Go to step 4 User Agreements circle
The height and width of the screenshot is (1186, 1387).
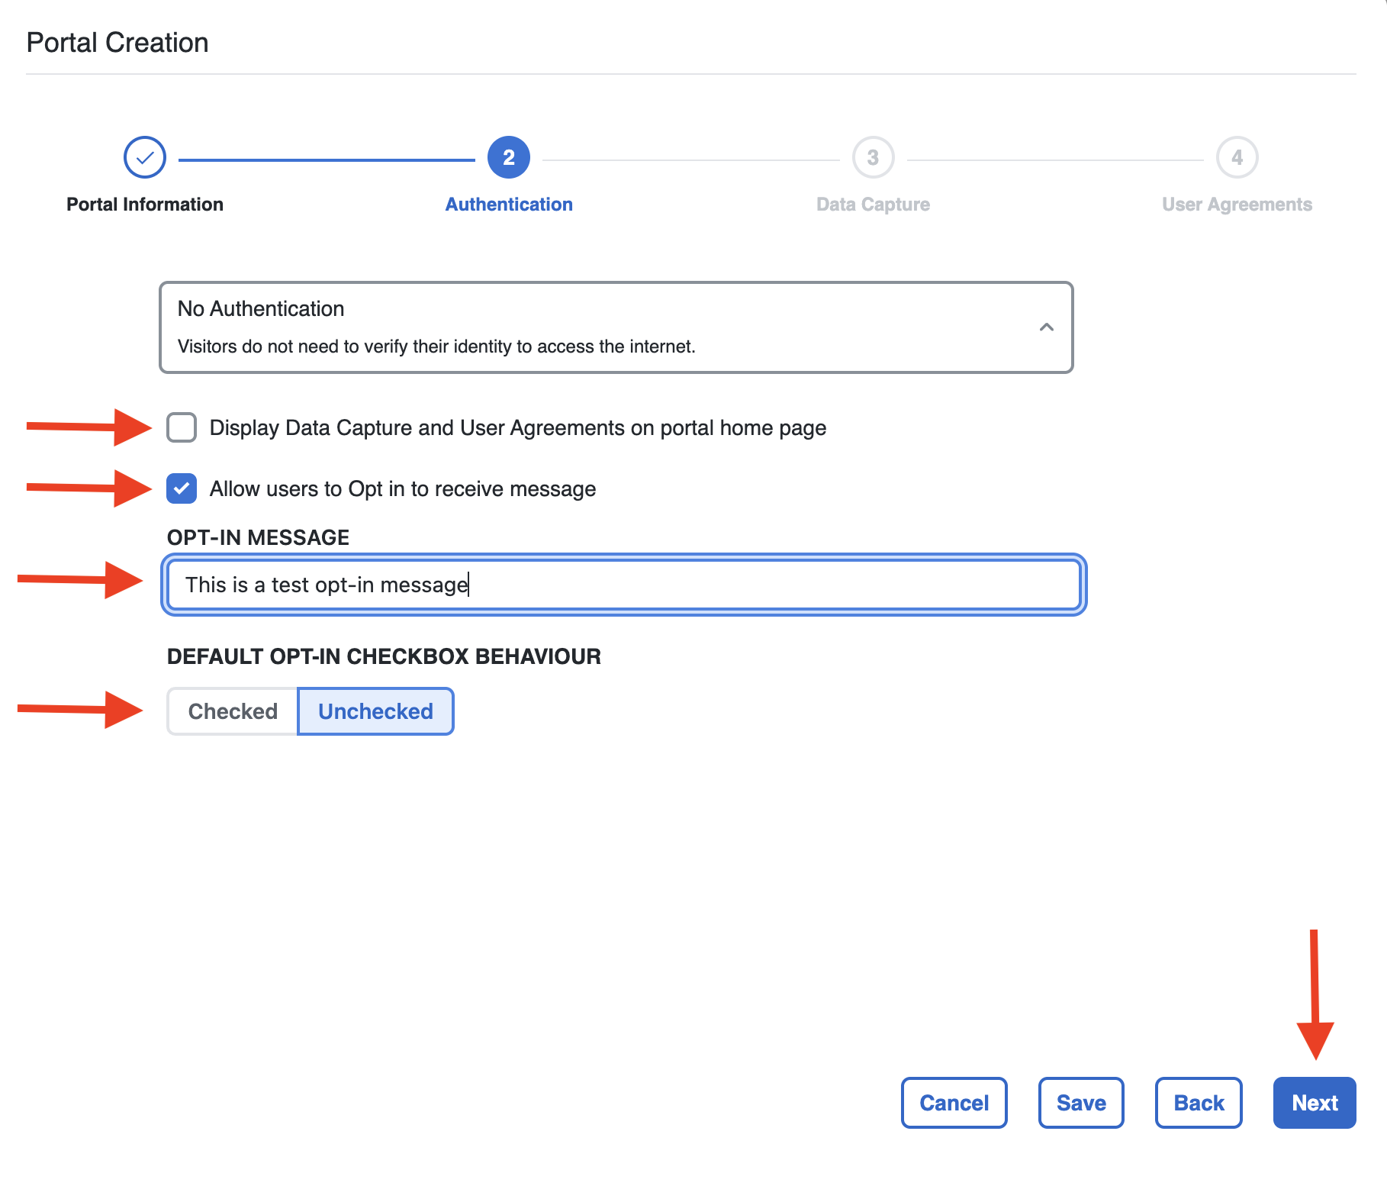pyautogui.click(x=1237, y=158)
